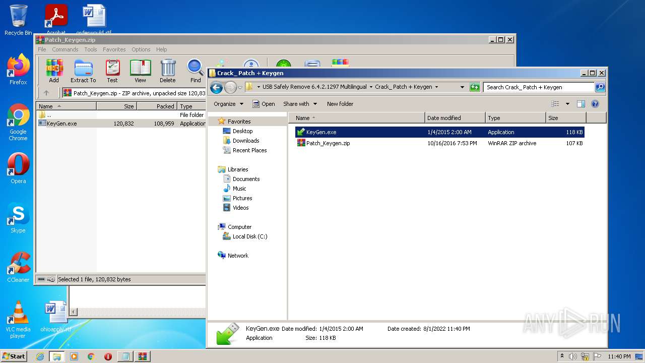This screenshot has height=363, width=645.
Task: Sort Explorer list by Date modified
Action: click(455, 118)
